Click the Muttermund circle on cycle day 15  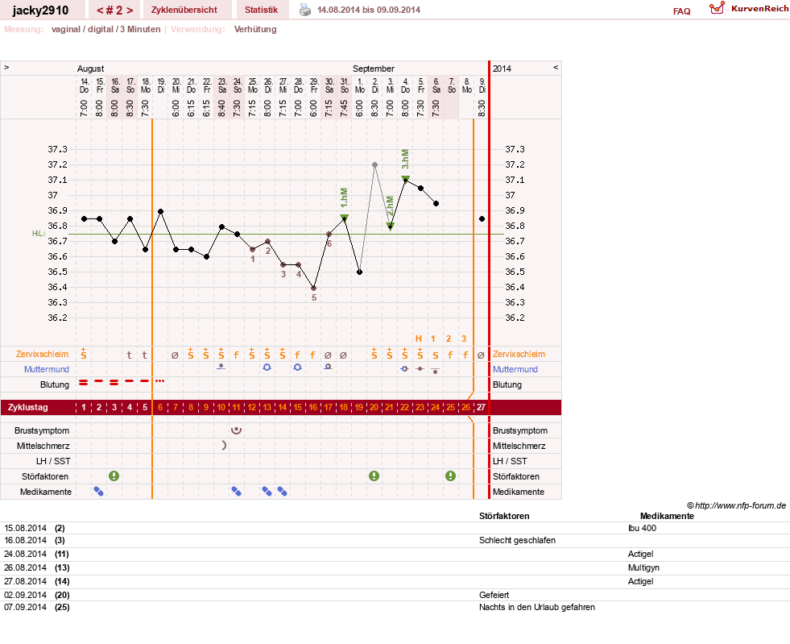pyautogui.click(x=298, y=367)
